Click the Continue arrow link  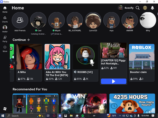point(21,40)
